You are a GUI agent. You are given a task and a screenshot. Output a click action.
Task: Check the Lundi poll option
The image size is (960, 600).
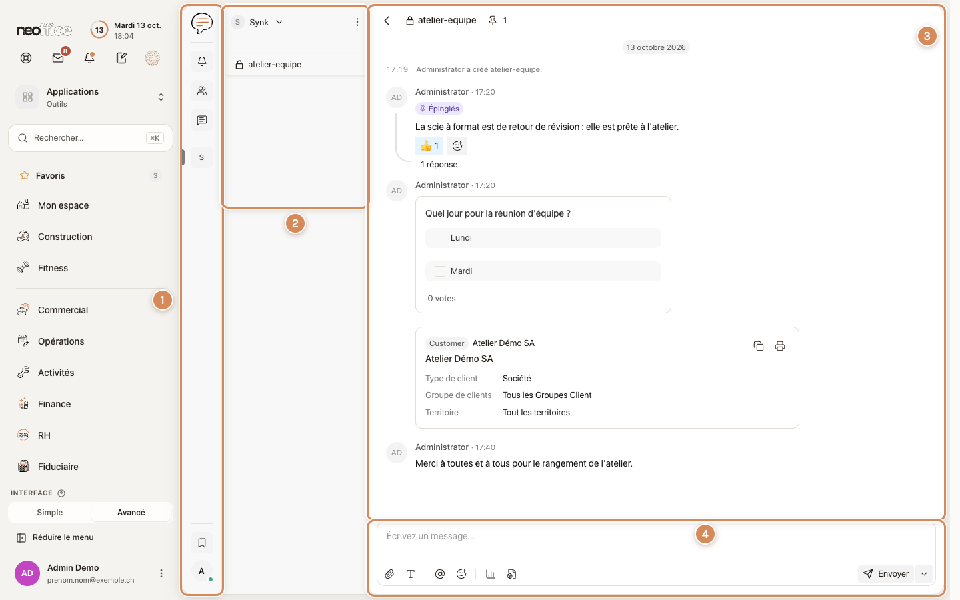(440, 238)
